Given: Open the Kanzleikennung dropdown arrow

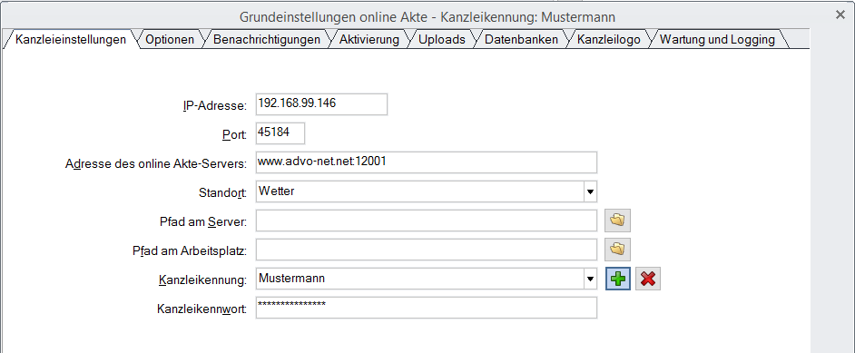Looking at the screenshot, I should coord(589,279).
